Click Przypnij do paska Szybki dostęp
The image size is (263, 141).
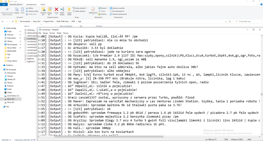tap(7, 11)
